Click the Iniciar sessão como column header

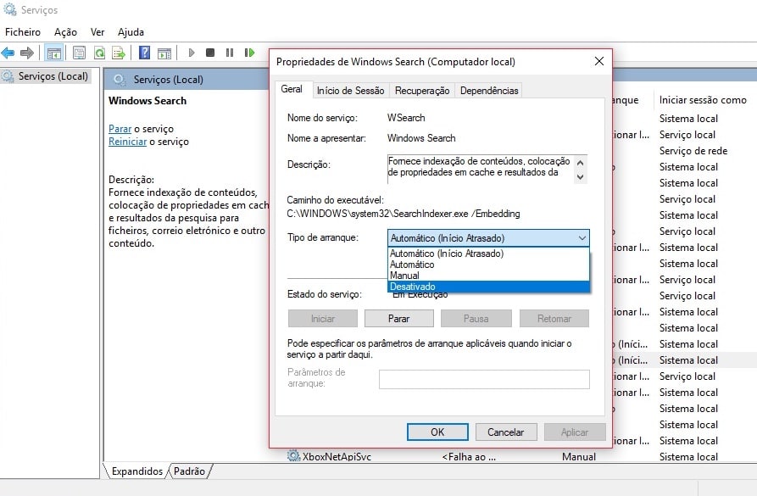tap(703, 100)
